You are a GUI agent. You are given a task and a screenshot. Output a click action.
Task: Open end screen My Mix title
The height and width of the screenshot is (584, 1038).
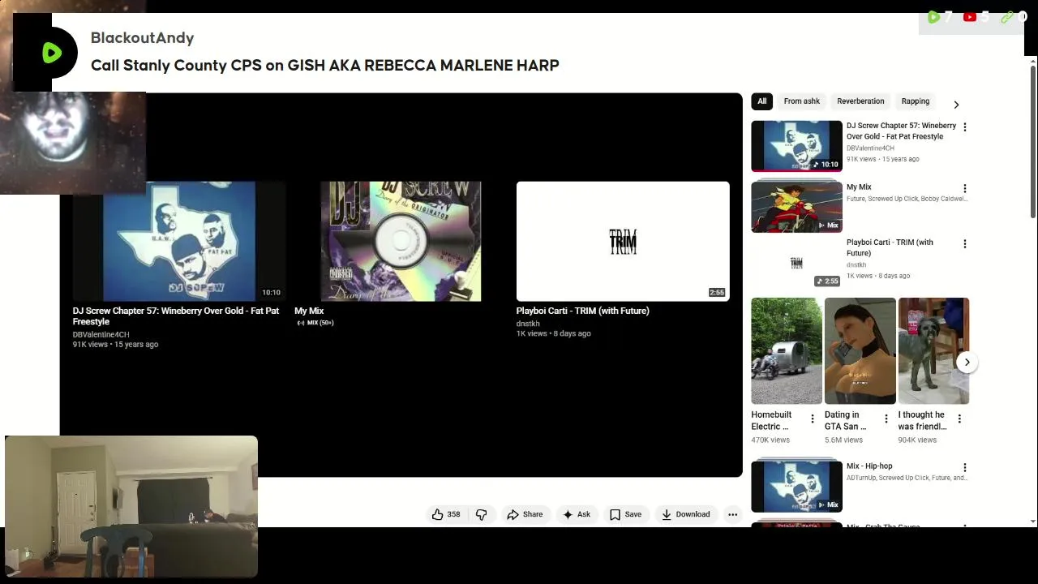pyautogui.click(x=309, y=311)
